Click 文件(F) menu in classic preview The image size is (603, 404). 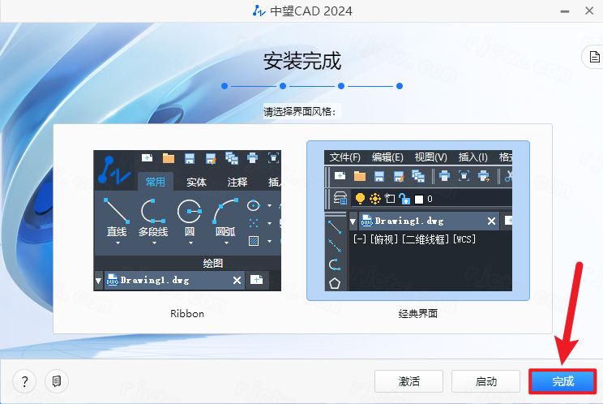344,157
